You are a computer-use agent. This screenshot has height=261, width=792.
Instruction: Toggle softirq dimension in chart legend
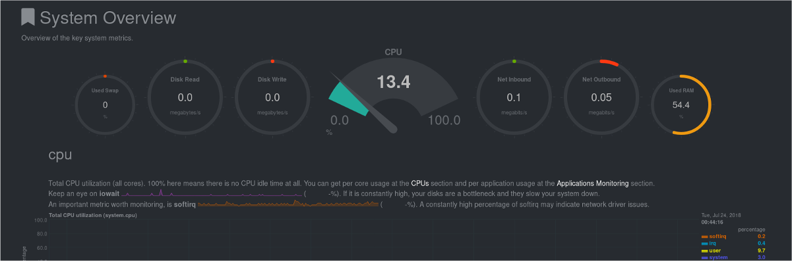714,236
